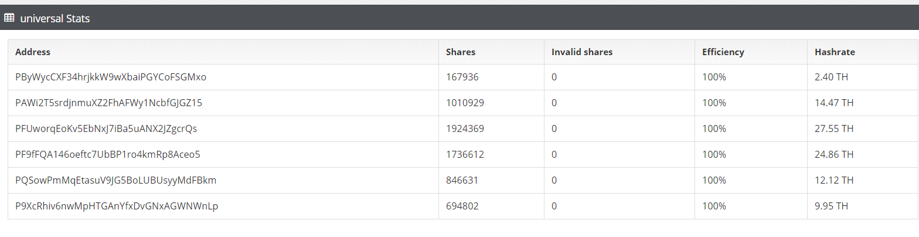
Task: Select address PByWycCXF34hrjkkW9wXbaiPGYCoFSGMxo
Action: pos(111,77)
